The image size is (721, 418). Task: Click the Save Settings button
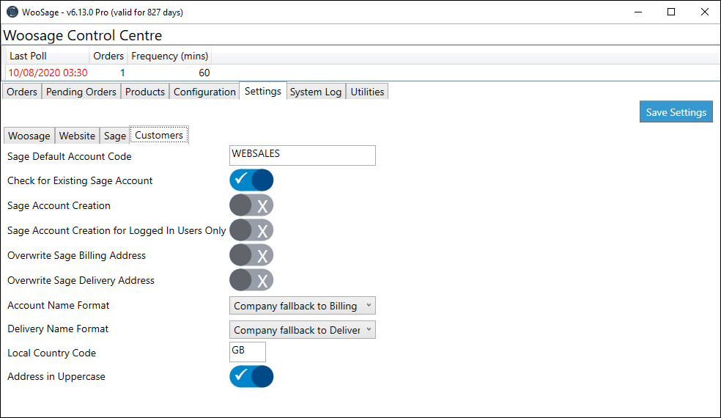(676, 112)
